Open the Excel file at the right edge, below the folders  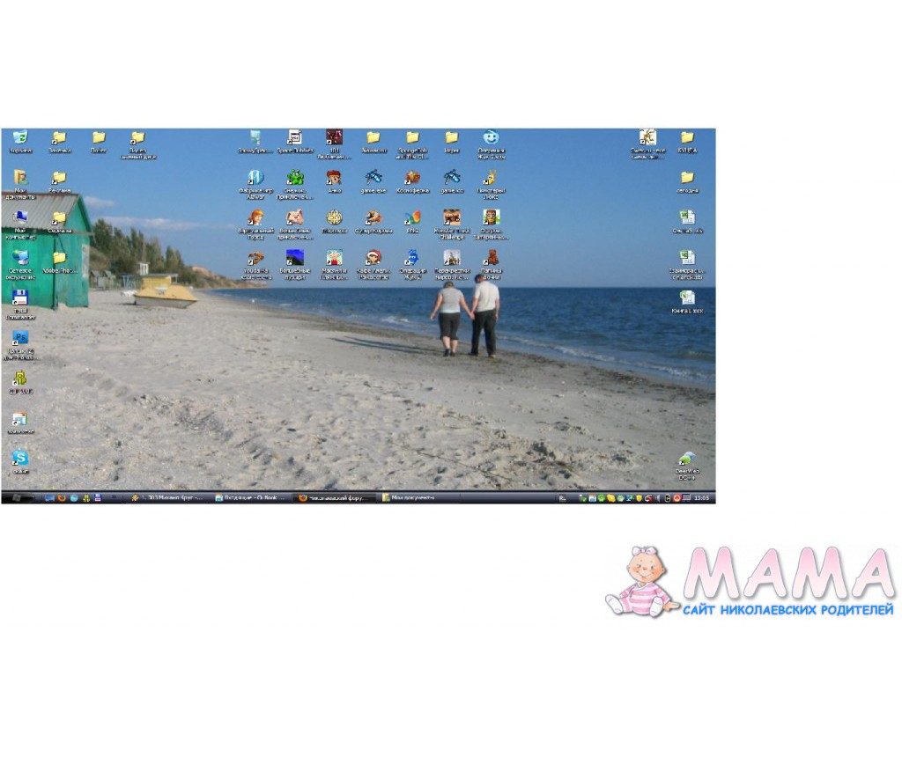(x=687, y=217)
